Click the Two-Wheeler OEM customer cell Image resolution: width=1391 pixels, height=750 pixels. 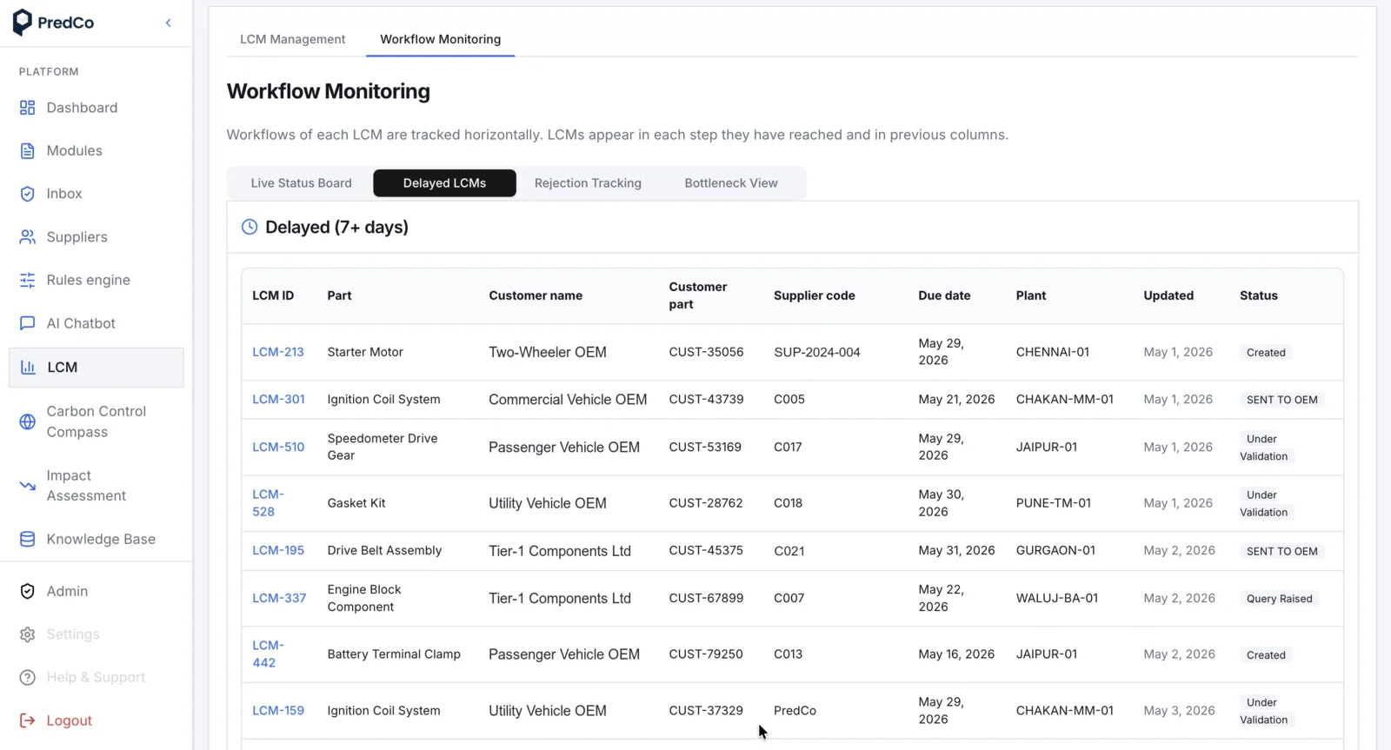[x=548, y=352]
